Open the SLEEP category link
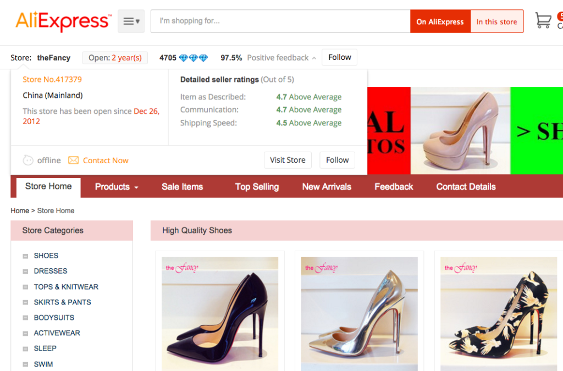This screenshot has height=371, width=563. click(x=45, y=349)
